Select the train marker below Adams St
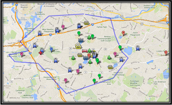172x105 pixels. pyautogui.click(x=79, y=26)
